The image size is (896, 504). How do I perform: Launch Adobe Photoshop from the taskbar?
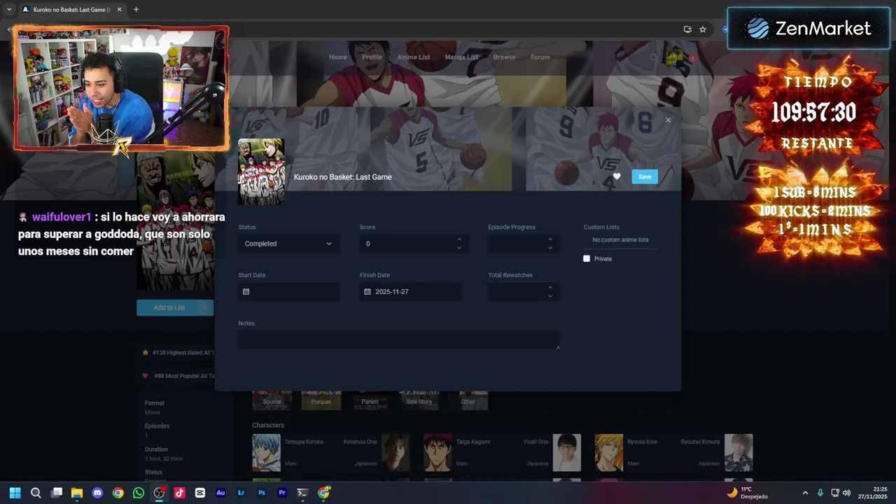coord(262,493)
